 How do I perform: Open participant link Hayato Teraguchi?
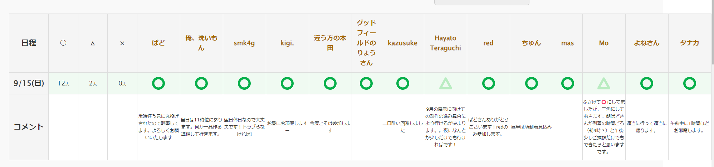pos(445,43)
